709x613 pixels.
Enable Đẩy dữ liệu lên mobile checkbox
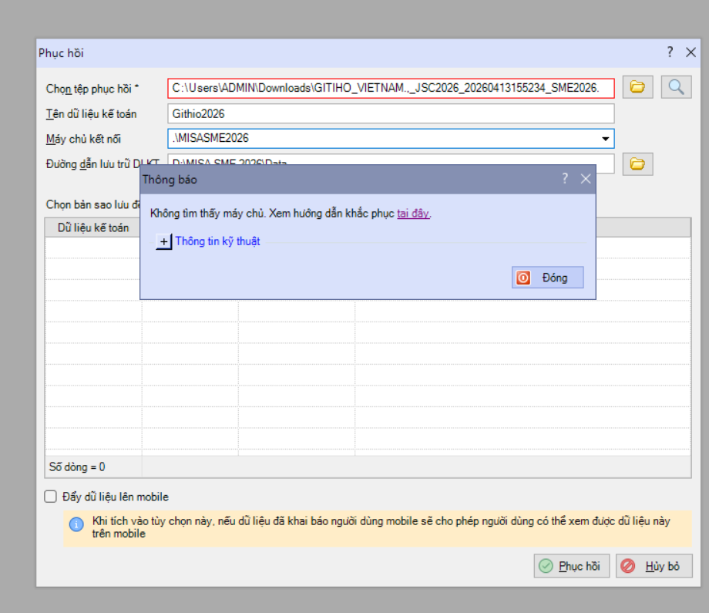pos(51,497)
